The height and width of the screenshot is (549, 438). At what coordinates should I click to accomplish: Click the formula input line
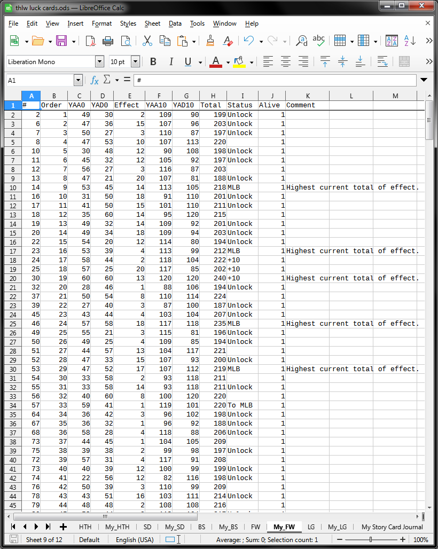[275, 80]
